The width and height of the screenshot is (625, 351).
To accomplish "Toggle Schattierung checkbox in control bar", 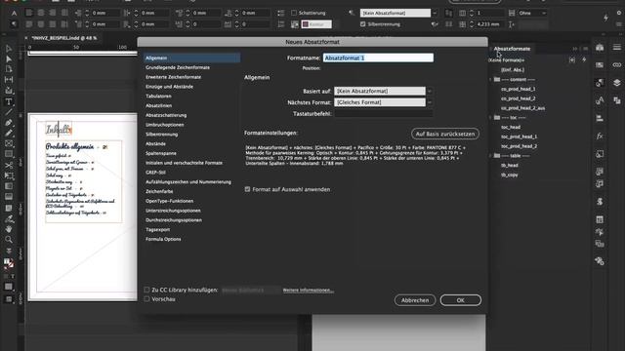I will 294,13.
